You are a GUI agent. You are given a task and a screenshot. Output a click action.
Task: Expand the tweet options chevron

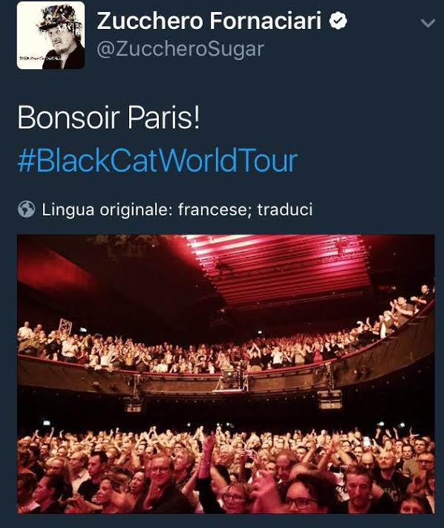(x=428, y=23)
